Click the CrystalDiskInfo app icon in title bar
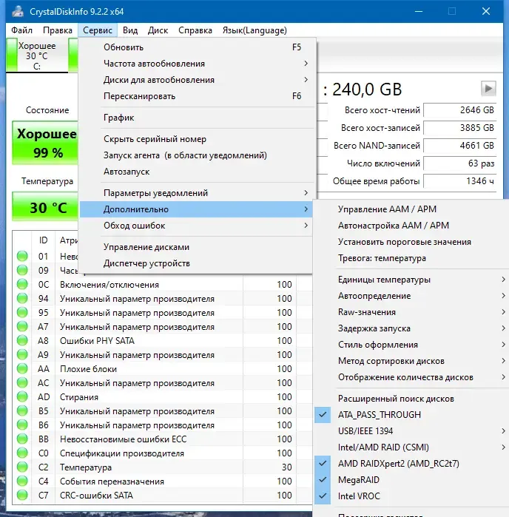The image size is (509, 517). [18, 12]
